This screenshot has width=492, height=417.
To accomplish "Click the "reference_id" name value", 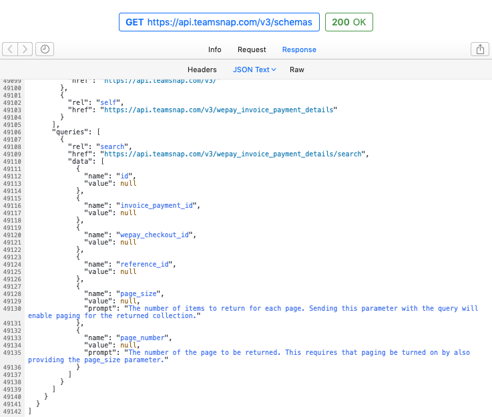I will tap(145, 265).
